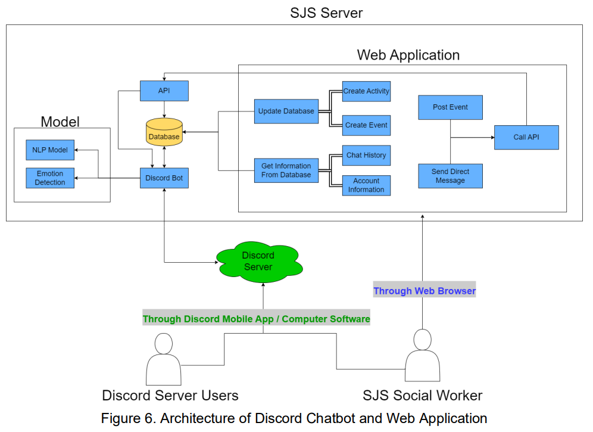Click the yellow Database cylinder icon
The image size is (593, 432).
[164, 133]
